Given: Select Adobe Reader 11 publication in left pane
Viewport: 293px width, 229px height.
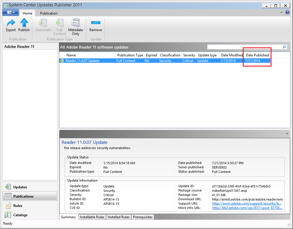Looking at the screenshot, I should pyautogui.click(x=30, y=46).
